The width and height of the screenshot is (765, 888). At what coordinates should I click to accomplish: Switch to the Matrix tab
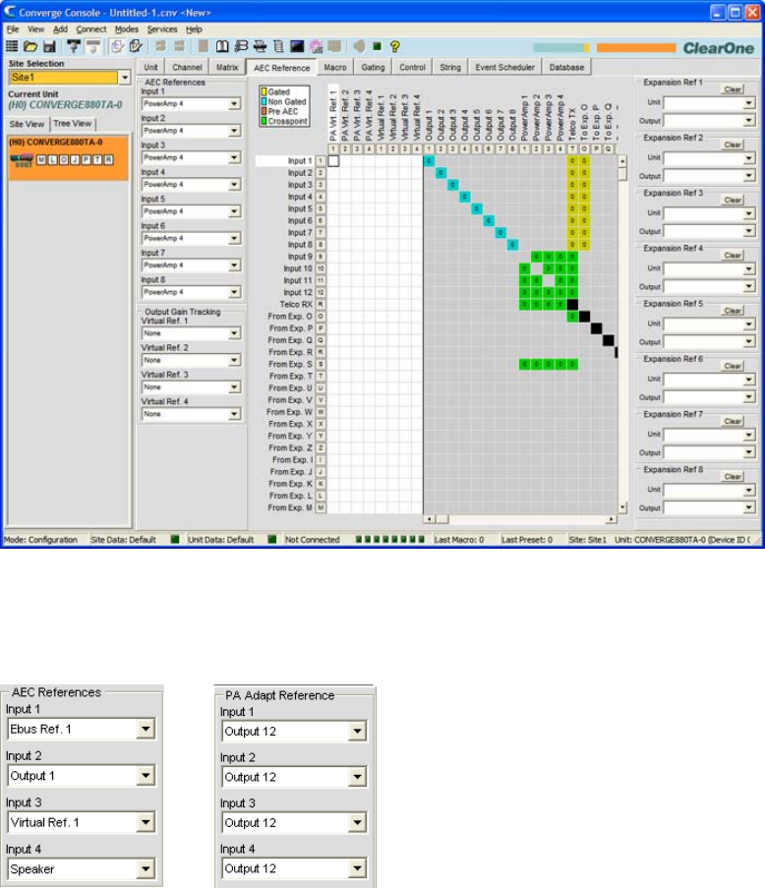[227, 68]
